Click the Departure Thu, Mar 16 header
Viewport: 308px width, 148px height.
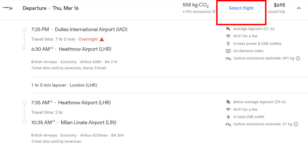51,8
